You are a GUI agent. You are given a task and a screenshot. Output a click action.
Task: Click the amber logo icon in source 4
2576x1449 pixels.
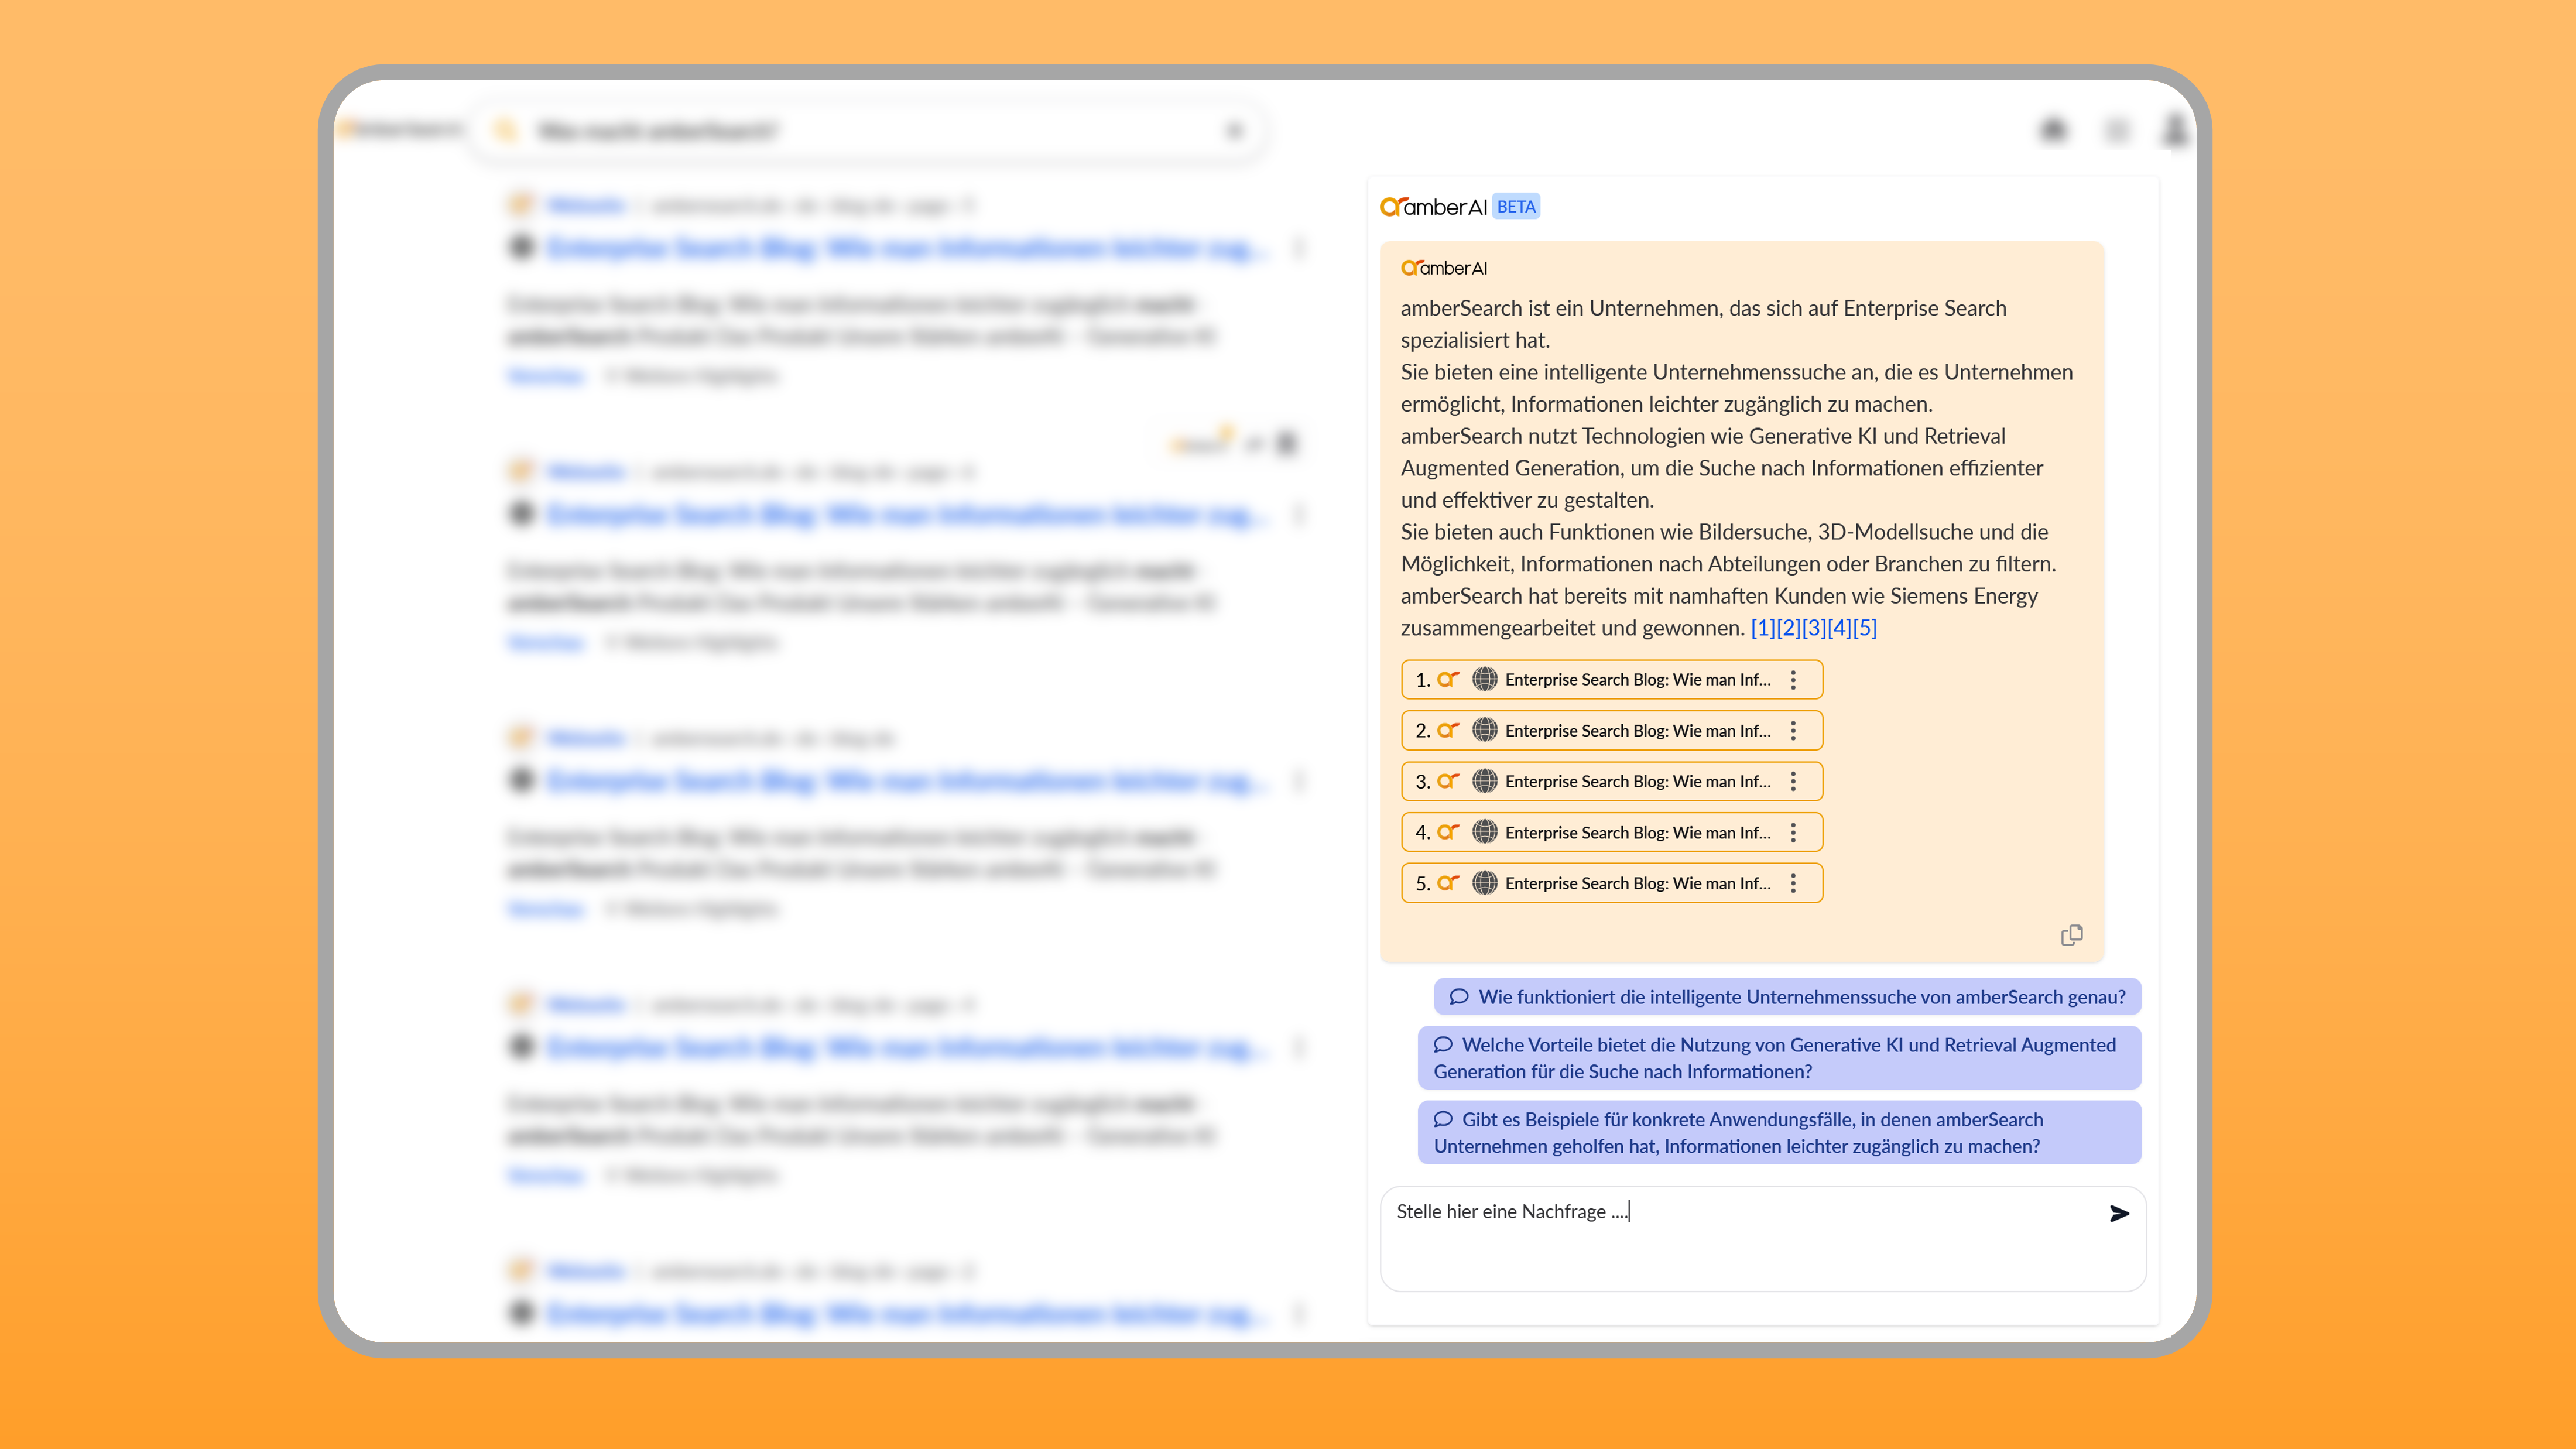pyautogui.click(x=1448, y=832)
